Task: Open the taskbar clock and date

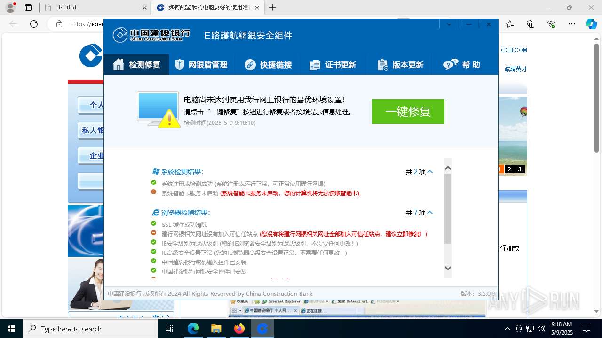Action: 562,329
